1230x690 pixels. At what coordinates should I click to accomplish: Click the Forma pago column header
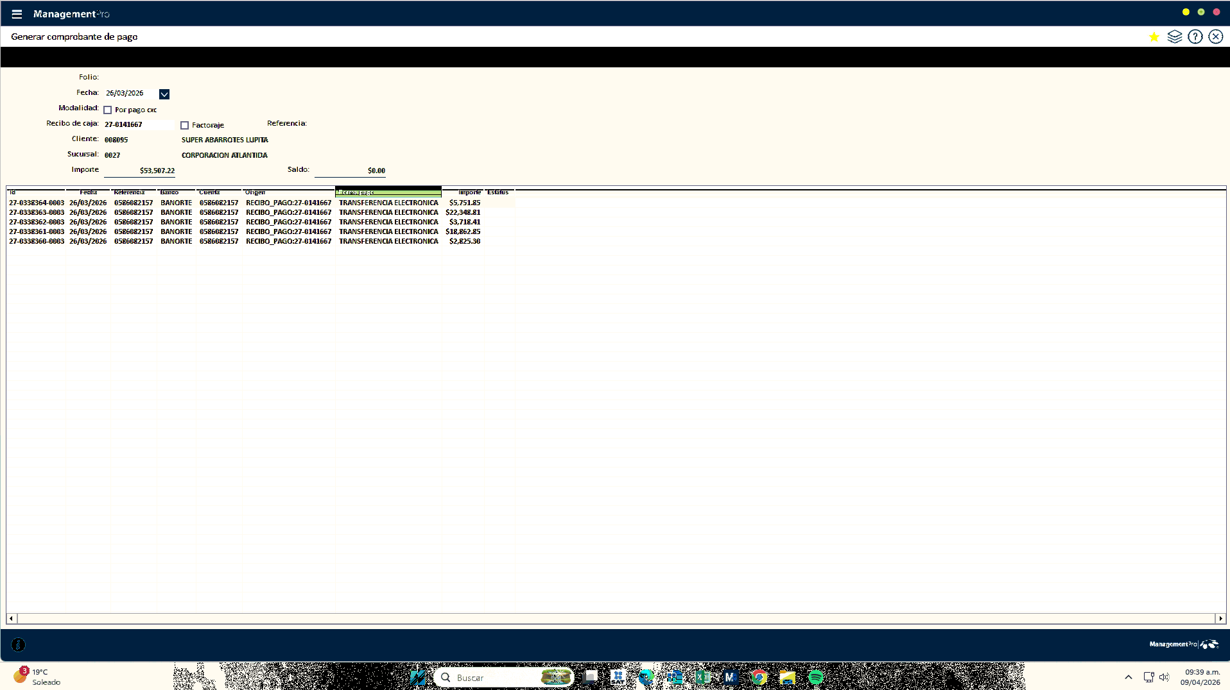[388, 192]
